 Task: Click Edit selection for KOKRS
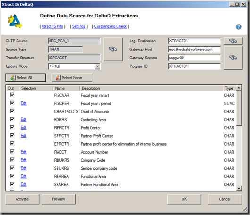[x=24, y=120]
